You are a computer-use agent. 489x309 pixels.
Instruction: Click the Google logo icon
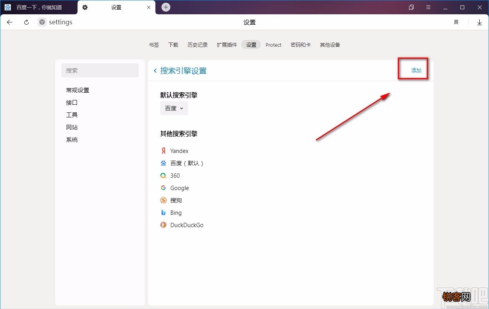[x=163, y=188]
